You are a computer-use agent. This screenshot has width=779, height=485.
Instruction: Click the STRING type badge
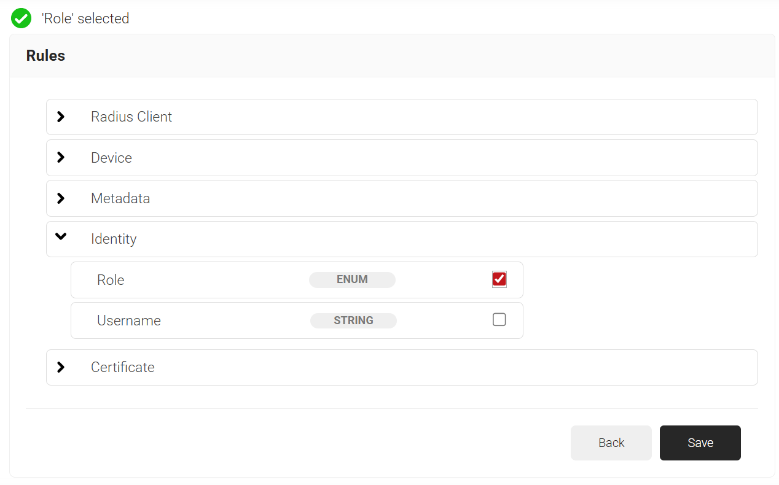(353, 320)
